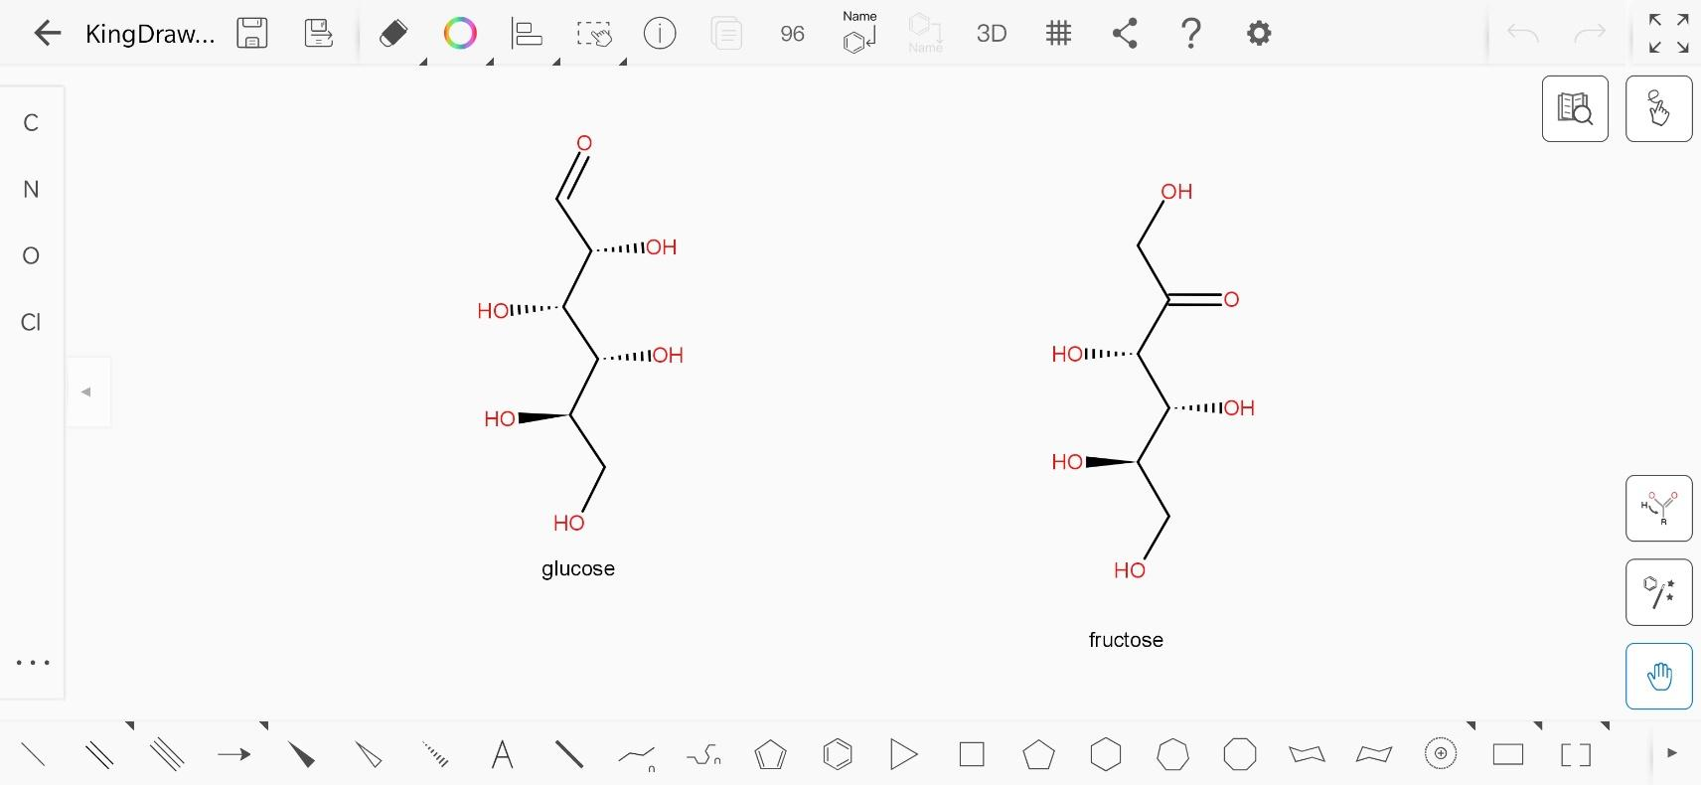Choose Chlorine element Cl

click(x=32, y=322)
